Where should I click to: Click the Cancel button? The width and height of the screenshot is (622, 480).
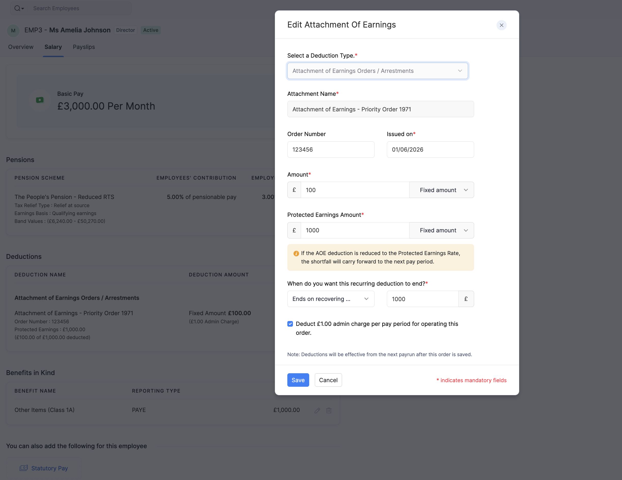coord(328,380)
